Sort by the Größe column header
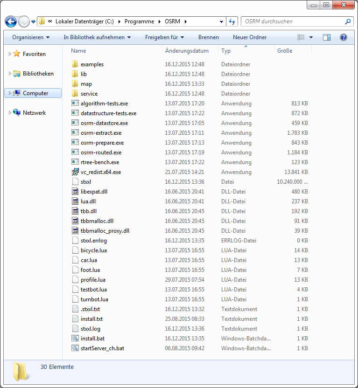The image size is (358, 388). [285, 51]
